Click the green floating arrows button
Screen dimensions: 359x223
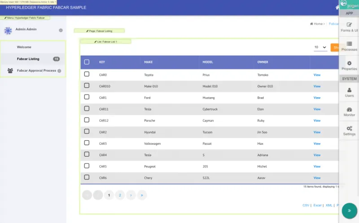click(349, 210)
